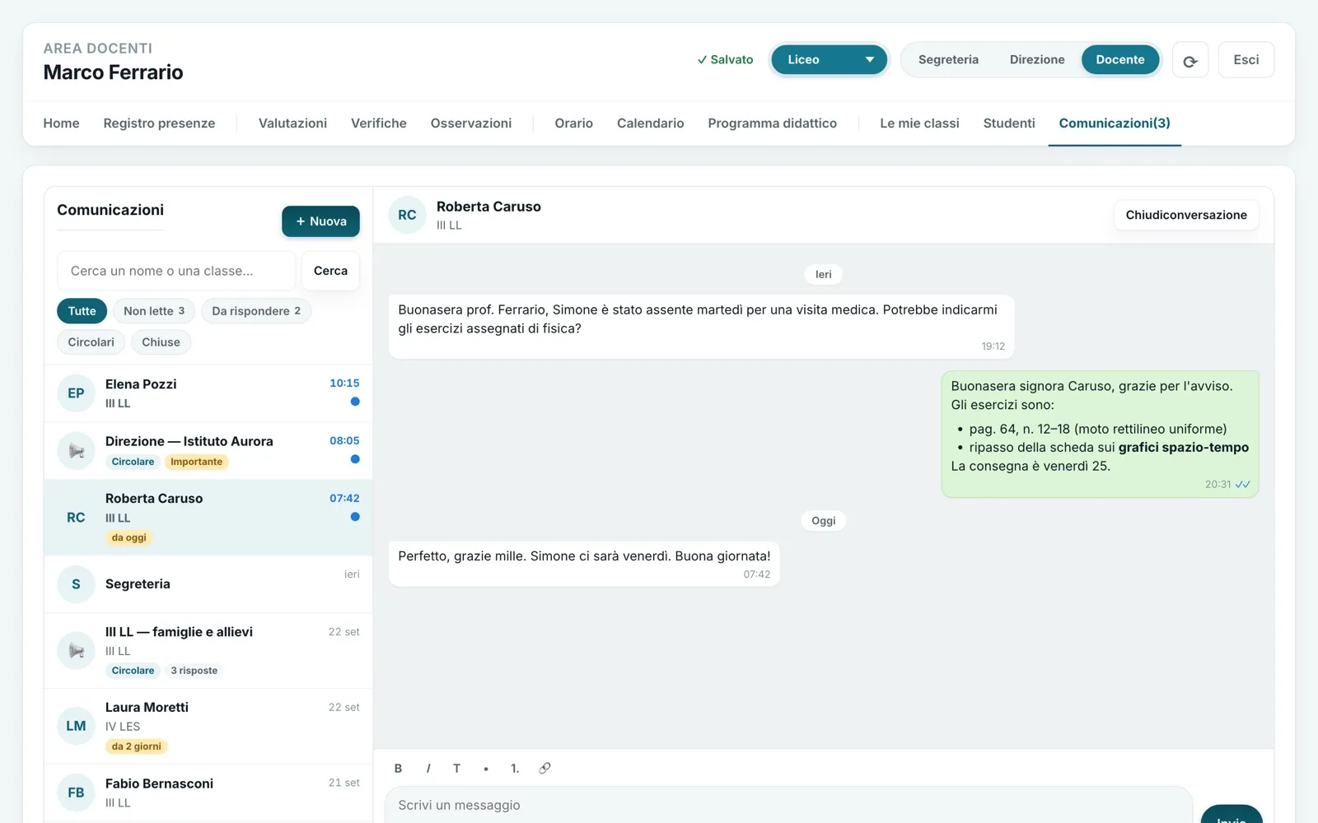Open Elena Pozzi conversation
1318x823 pixels.
[x=208, y=393]
